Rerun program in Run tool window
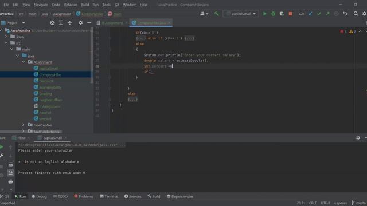The image size is (367, 206). click(1, 147)
